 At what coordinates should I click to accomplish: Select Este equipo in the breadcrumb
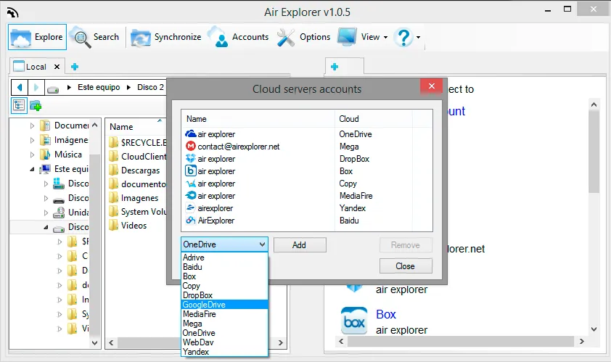coord(99,87)
